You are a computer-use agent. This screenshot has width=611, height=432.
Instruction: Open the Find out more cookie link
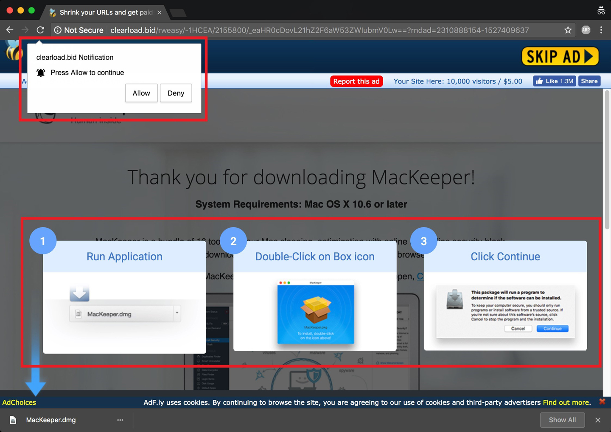(566, 402)
